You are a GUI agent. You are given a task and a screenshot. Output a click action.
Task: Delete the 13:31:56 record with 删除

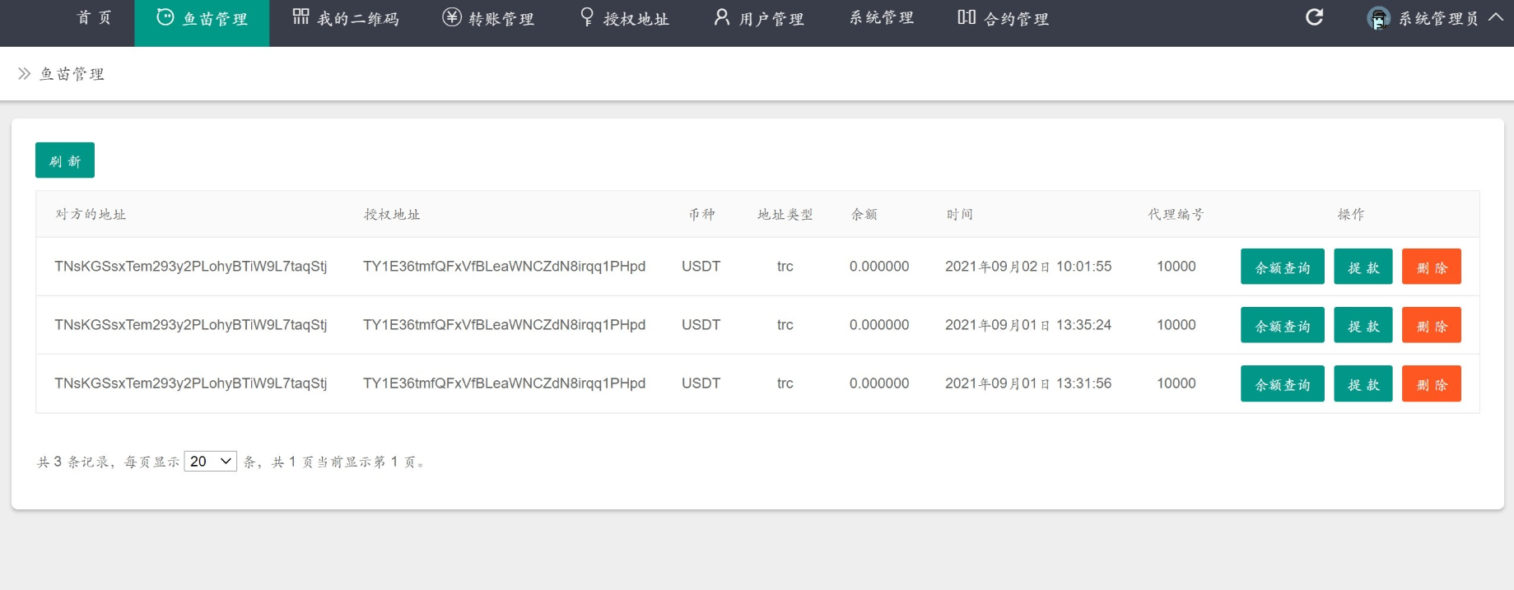click(1431, 383)
